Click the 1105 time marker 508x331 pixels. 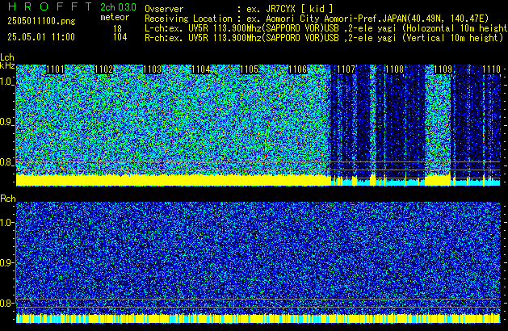tap(249, 69)
